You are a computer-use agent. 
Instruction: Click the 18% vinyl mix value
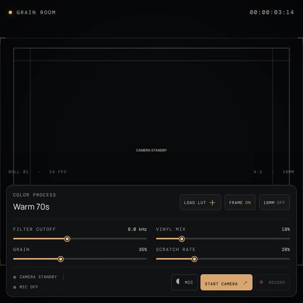point(286,229)
